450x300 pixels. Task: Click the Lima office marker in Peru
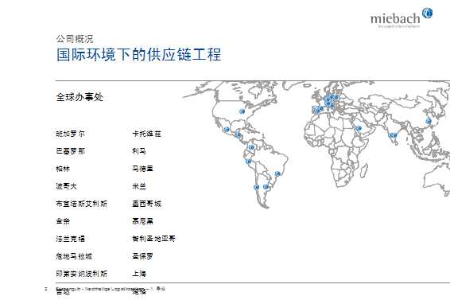[x=249, y=162]
